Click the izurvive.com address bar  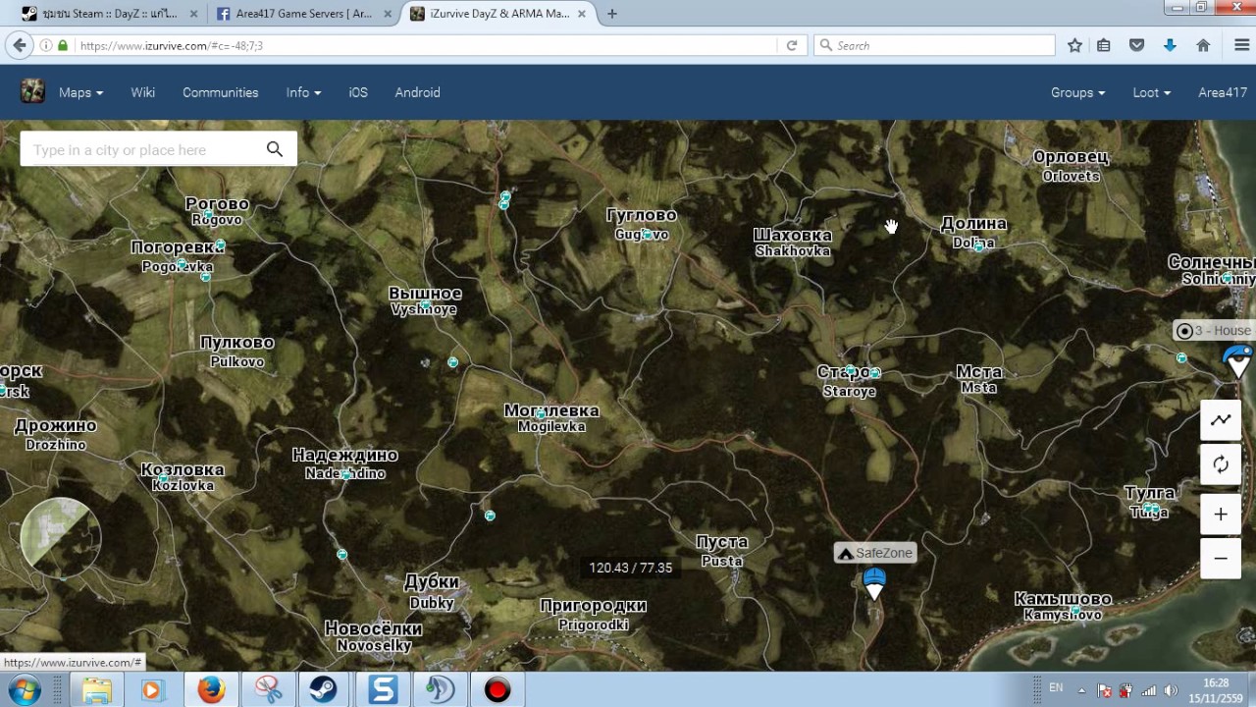point(427,45)
